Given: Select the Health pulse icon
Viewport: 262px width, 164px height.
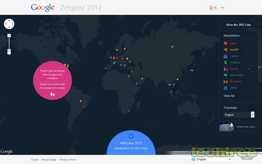Looking at the screenshot, I should click(225, 49).
